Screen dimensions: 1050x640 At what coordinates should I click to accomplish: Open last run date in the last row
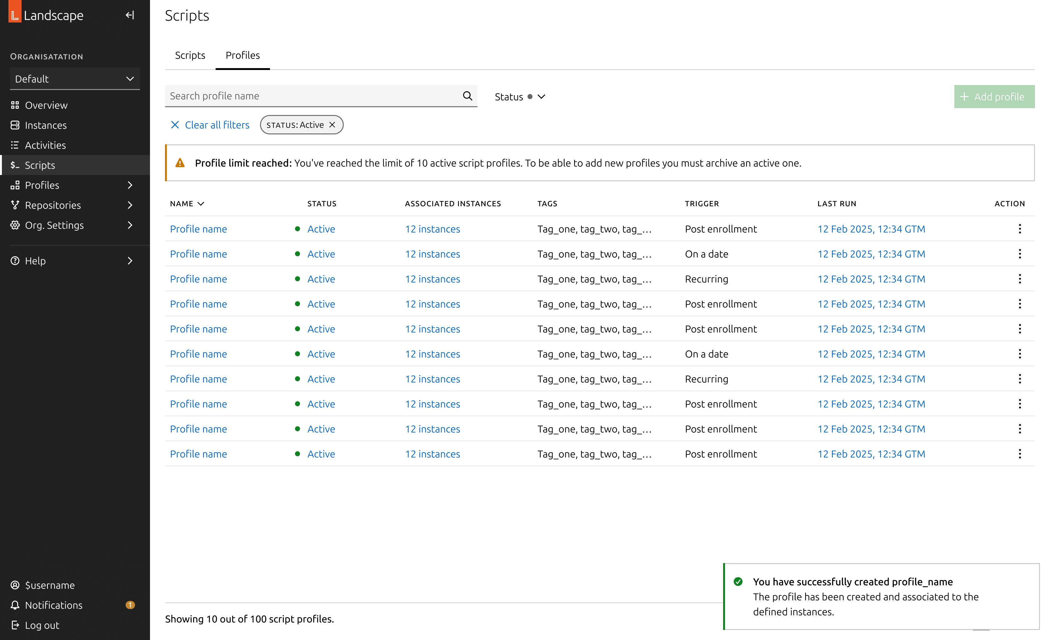pyautogui.click(x=871, y=454)
